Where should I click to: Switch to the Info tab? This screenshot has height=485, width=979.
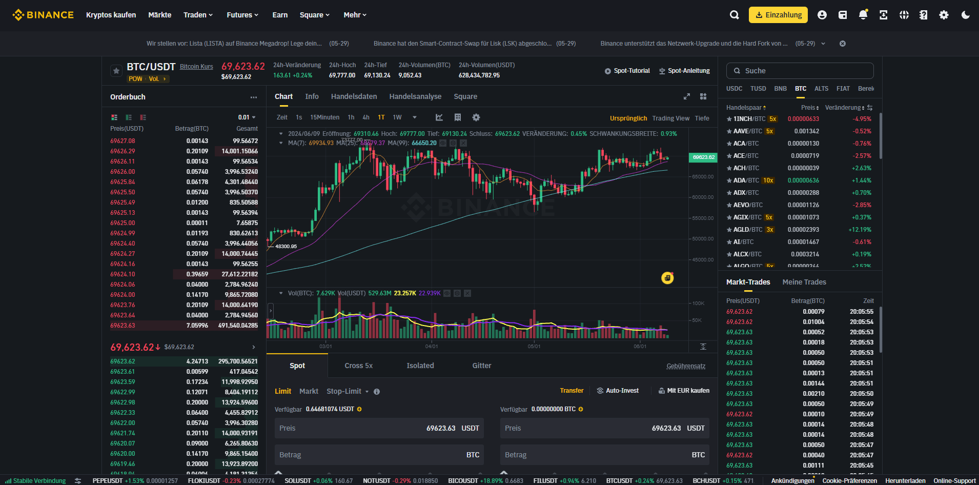pos(312,96)
